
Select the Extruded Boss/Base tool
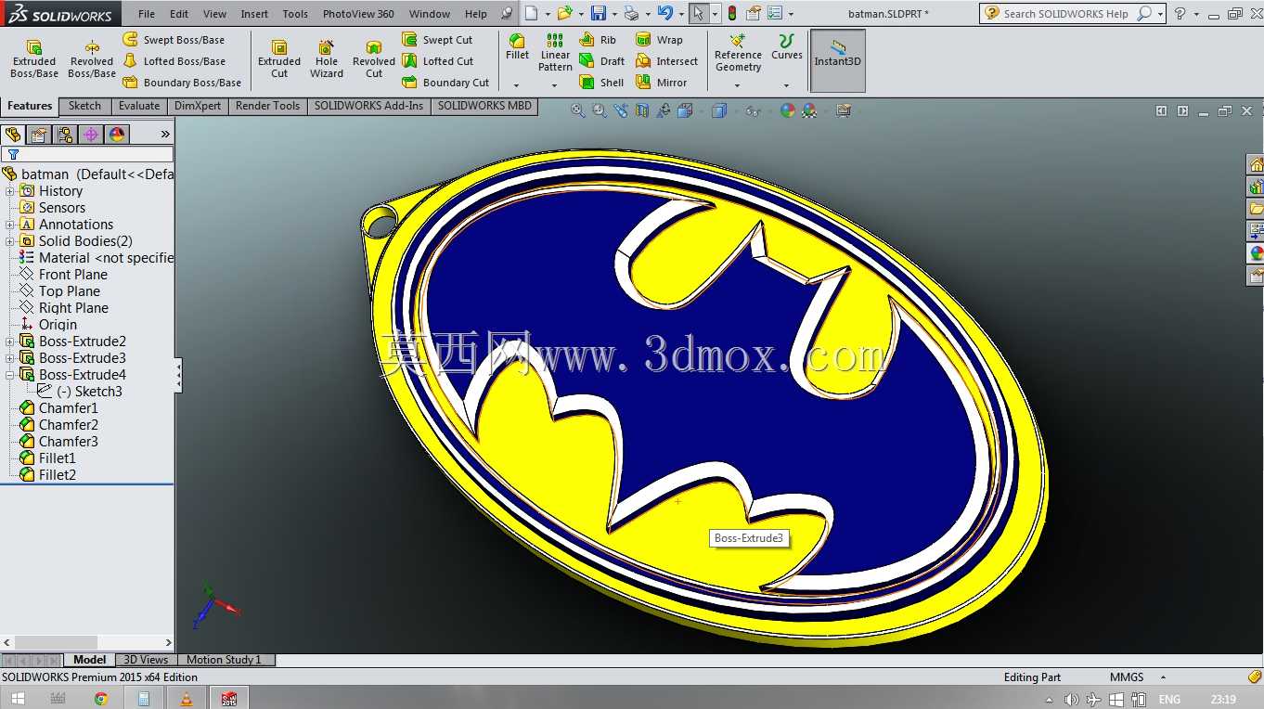(x=34, y=58)
